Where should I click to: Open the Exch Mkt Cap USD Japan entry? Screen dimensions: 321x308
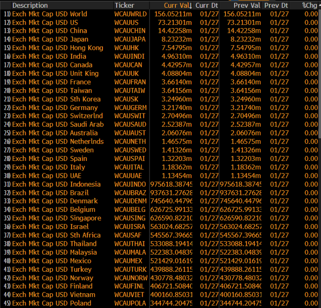[50, 39]
